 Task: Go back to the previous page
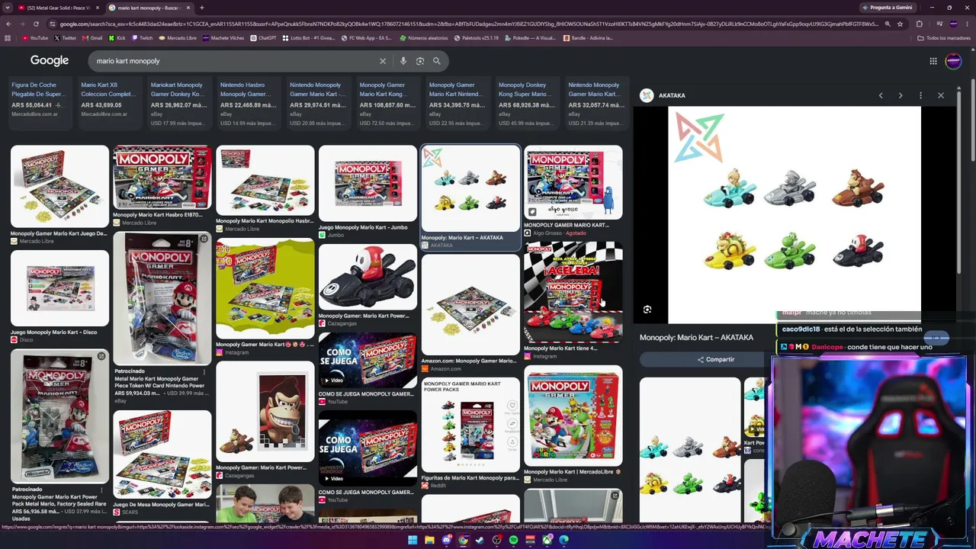coord(8,24)
